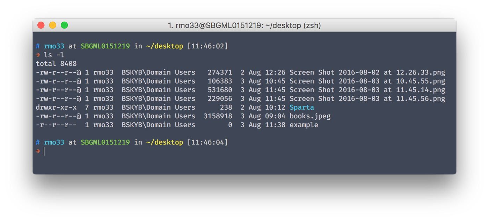
Task: Click the hash symbol before rmo33
Action: 37,46
